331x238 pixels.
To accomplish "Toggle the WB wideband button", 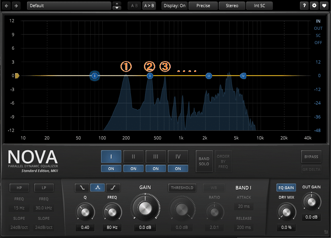I will point(214,188).
